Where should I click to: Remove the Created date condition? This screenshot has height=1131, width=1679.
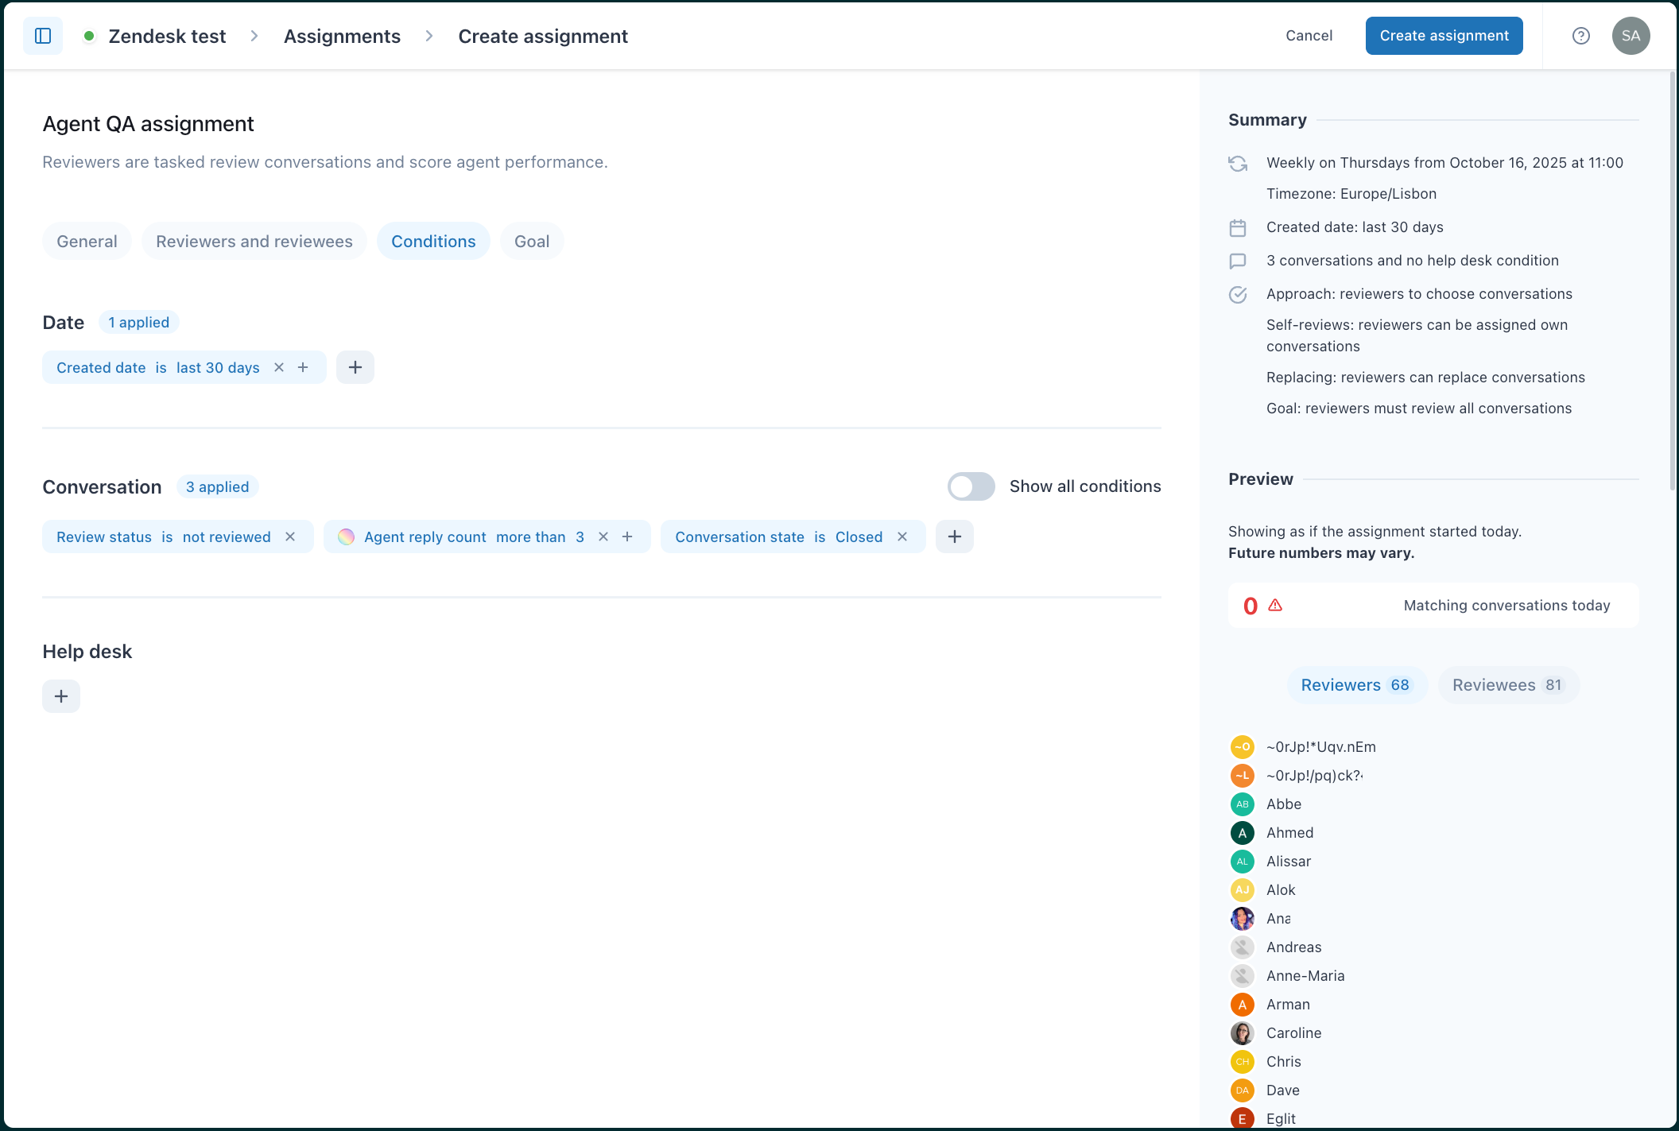(279, 367)
